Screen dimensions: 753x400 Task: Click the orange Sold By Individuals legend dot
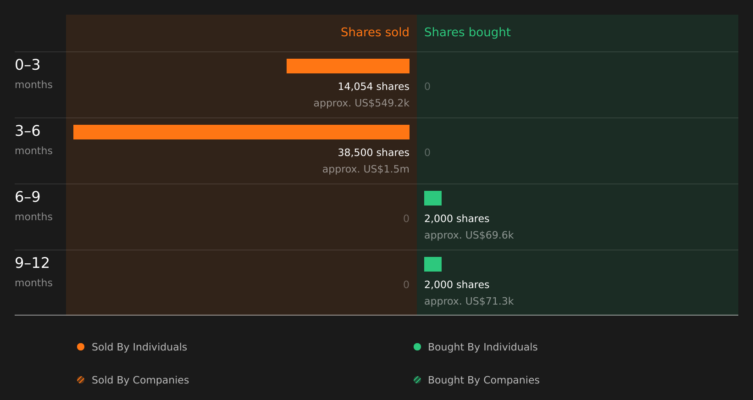[81, 347]
